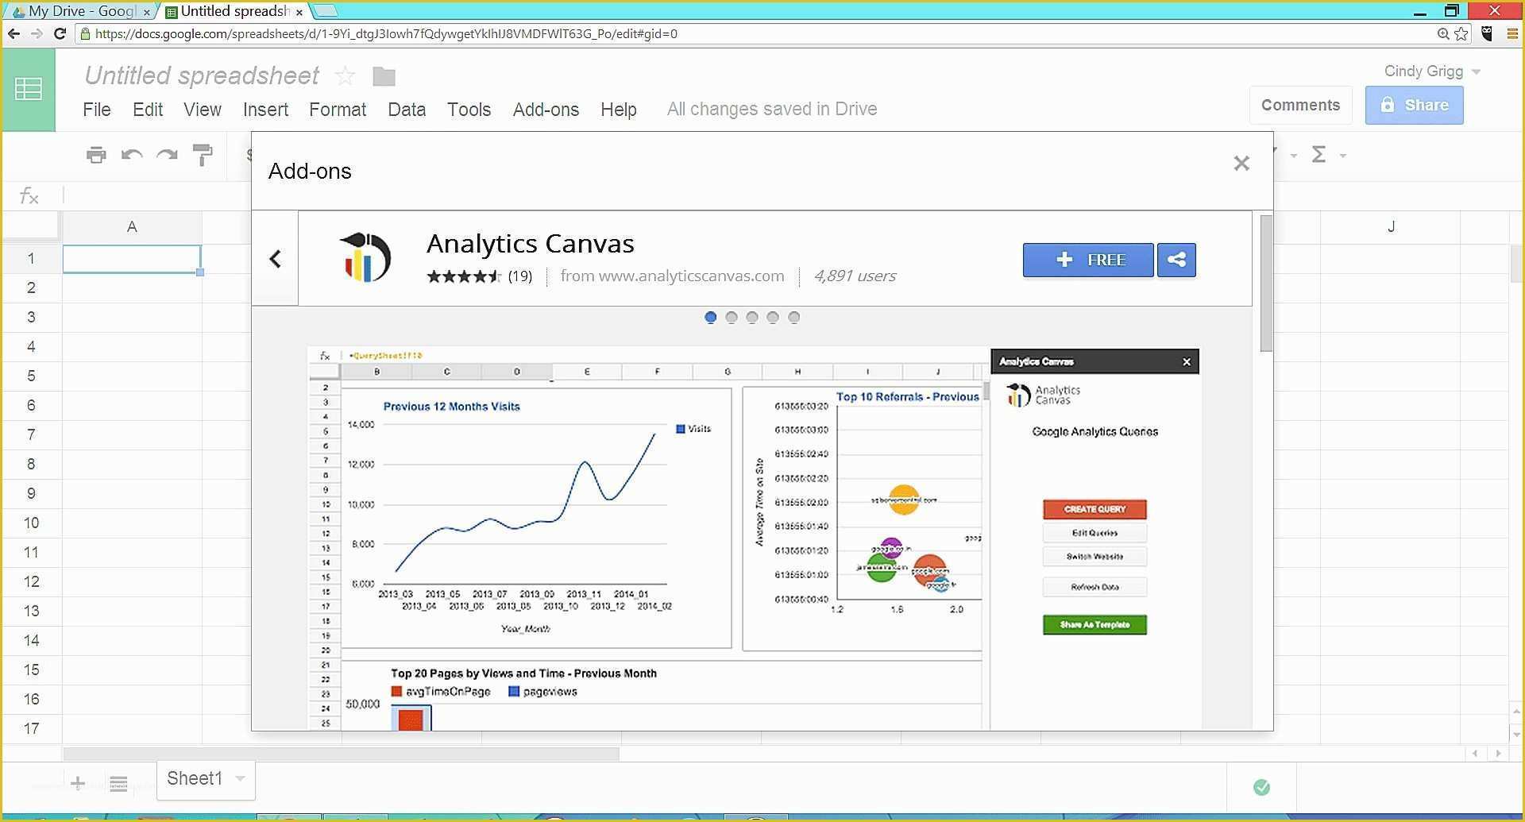Viewport: 1525px width, 822px height.
Task: Click the browser address bar URL
Action: (386, 33)
